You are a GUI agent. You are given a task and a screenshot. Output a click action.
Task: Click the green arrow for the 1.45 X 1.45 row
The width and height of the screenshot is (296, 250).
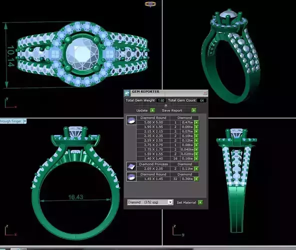click(196, 179)
